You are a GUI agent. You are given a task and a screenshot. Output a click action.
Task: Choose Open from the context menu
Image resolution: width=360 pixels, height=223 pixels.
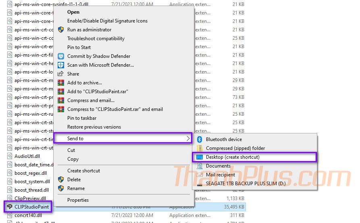click(x=73, y=12)
